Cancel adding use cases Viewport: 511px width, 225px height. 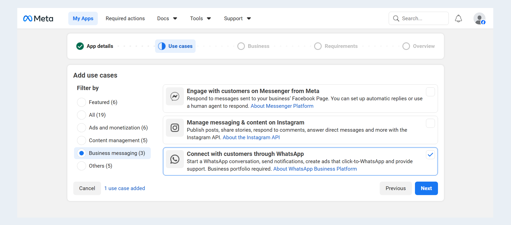tap(87, 188)
